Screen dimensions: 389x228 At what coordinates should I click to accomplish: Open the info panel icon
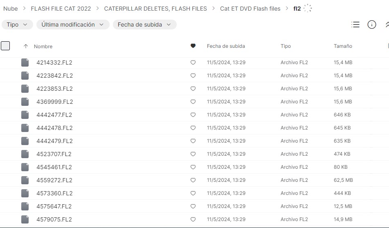click(x=372, y=25)
